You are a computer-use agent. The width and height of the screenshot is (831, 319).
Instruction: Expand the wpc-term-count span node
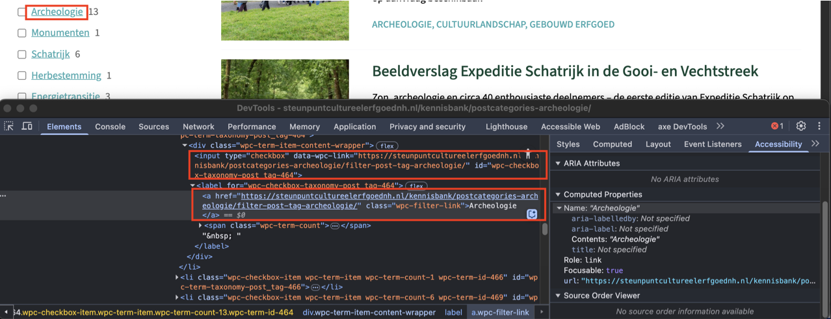pos(201,225)
